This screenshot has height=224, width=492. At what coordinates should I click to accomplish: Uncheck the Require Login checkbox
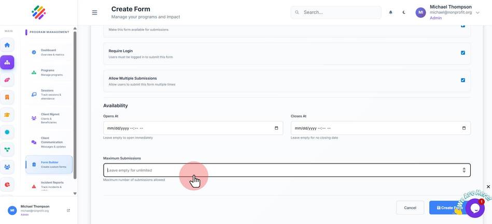(463, 53)
